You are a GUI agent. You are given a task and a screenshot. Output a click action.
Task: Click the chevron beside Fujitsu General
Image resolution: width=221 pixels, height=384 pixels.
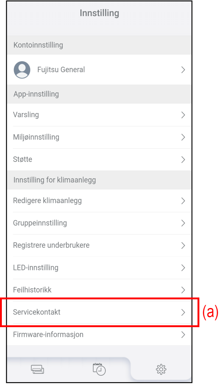click(183, 70)
